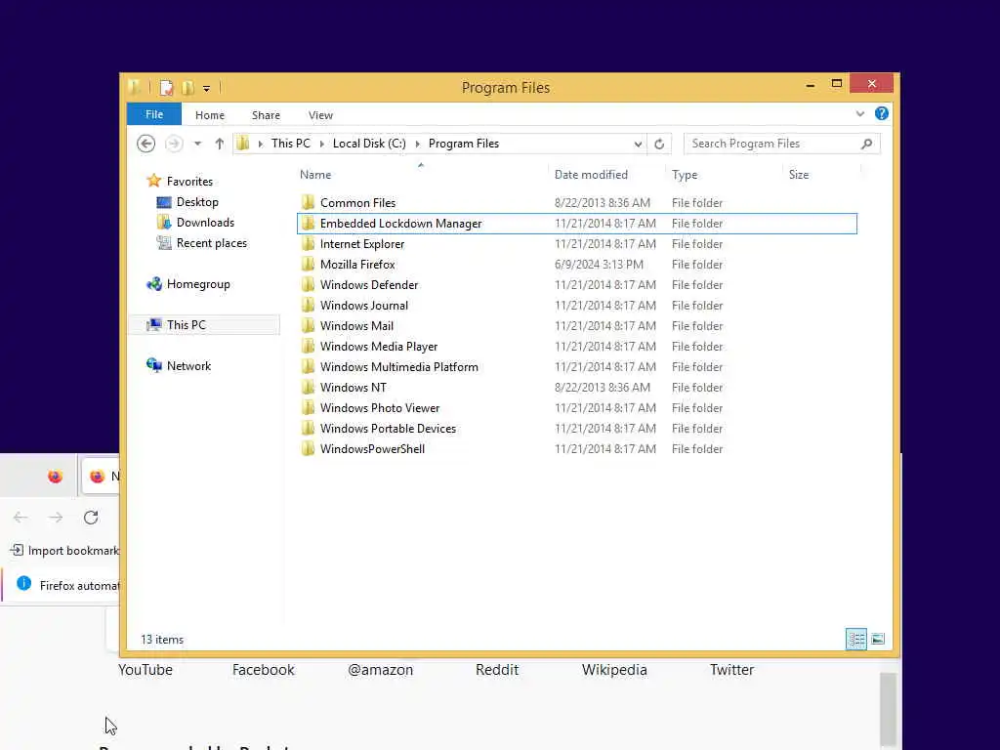Click the Search Program Files box
The height and width of the screenshot is (750, 1000).
[782, 144]
